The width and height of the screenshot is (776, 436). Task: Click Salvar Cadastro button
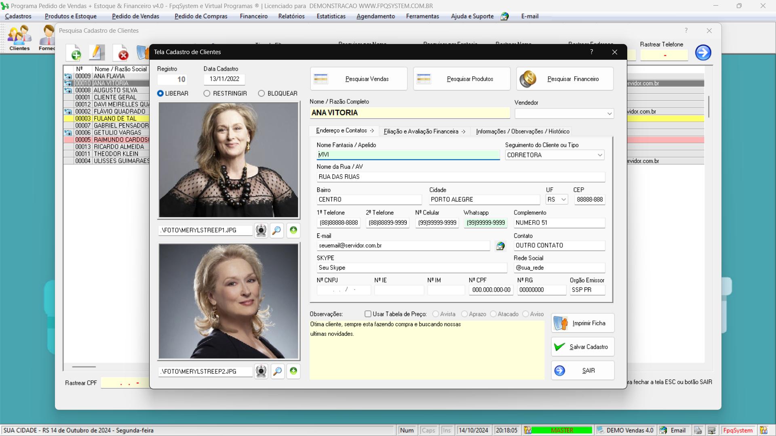582,347
